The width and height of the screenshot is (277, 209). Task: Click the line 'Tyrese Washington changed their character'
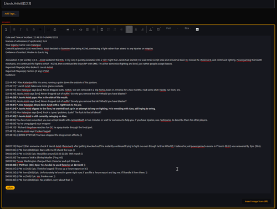43,161
